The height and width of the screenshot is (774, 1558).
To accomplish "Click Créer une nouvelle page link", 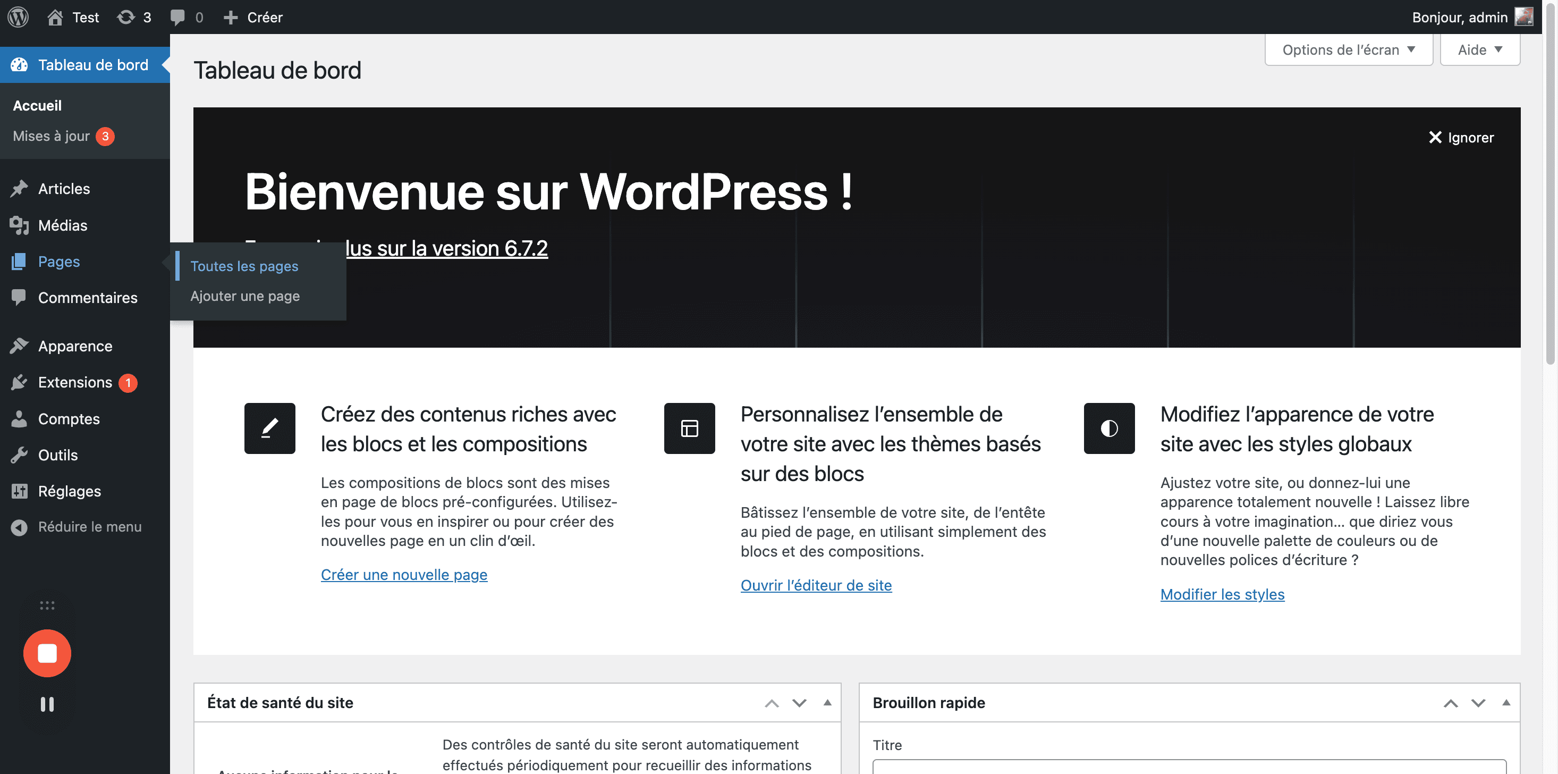I will click(x=404, y=574).
